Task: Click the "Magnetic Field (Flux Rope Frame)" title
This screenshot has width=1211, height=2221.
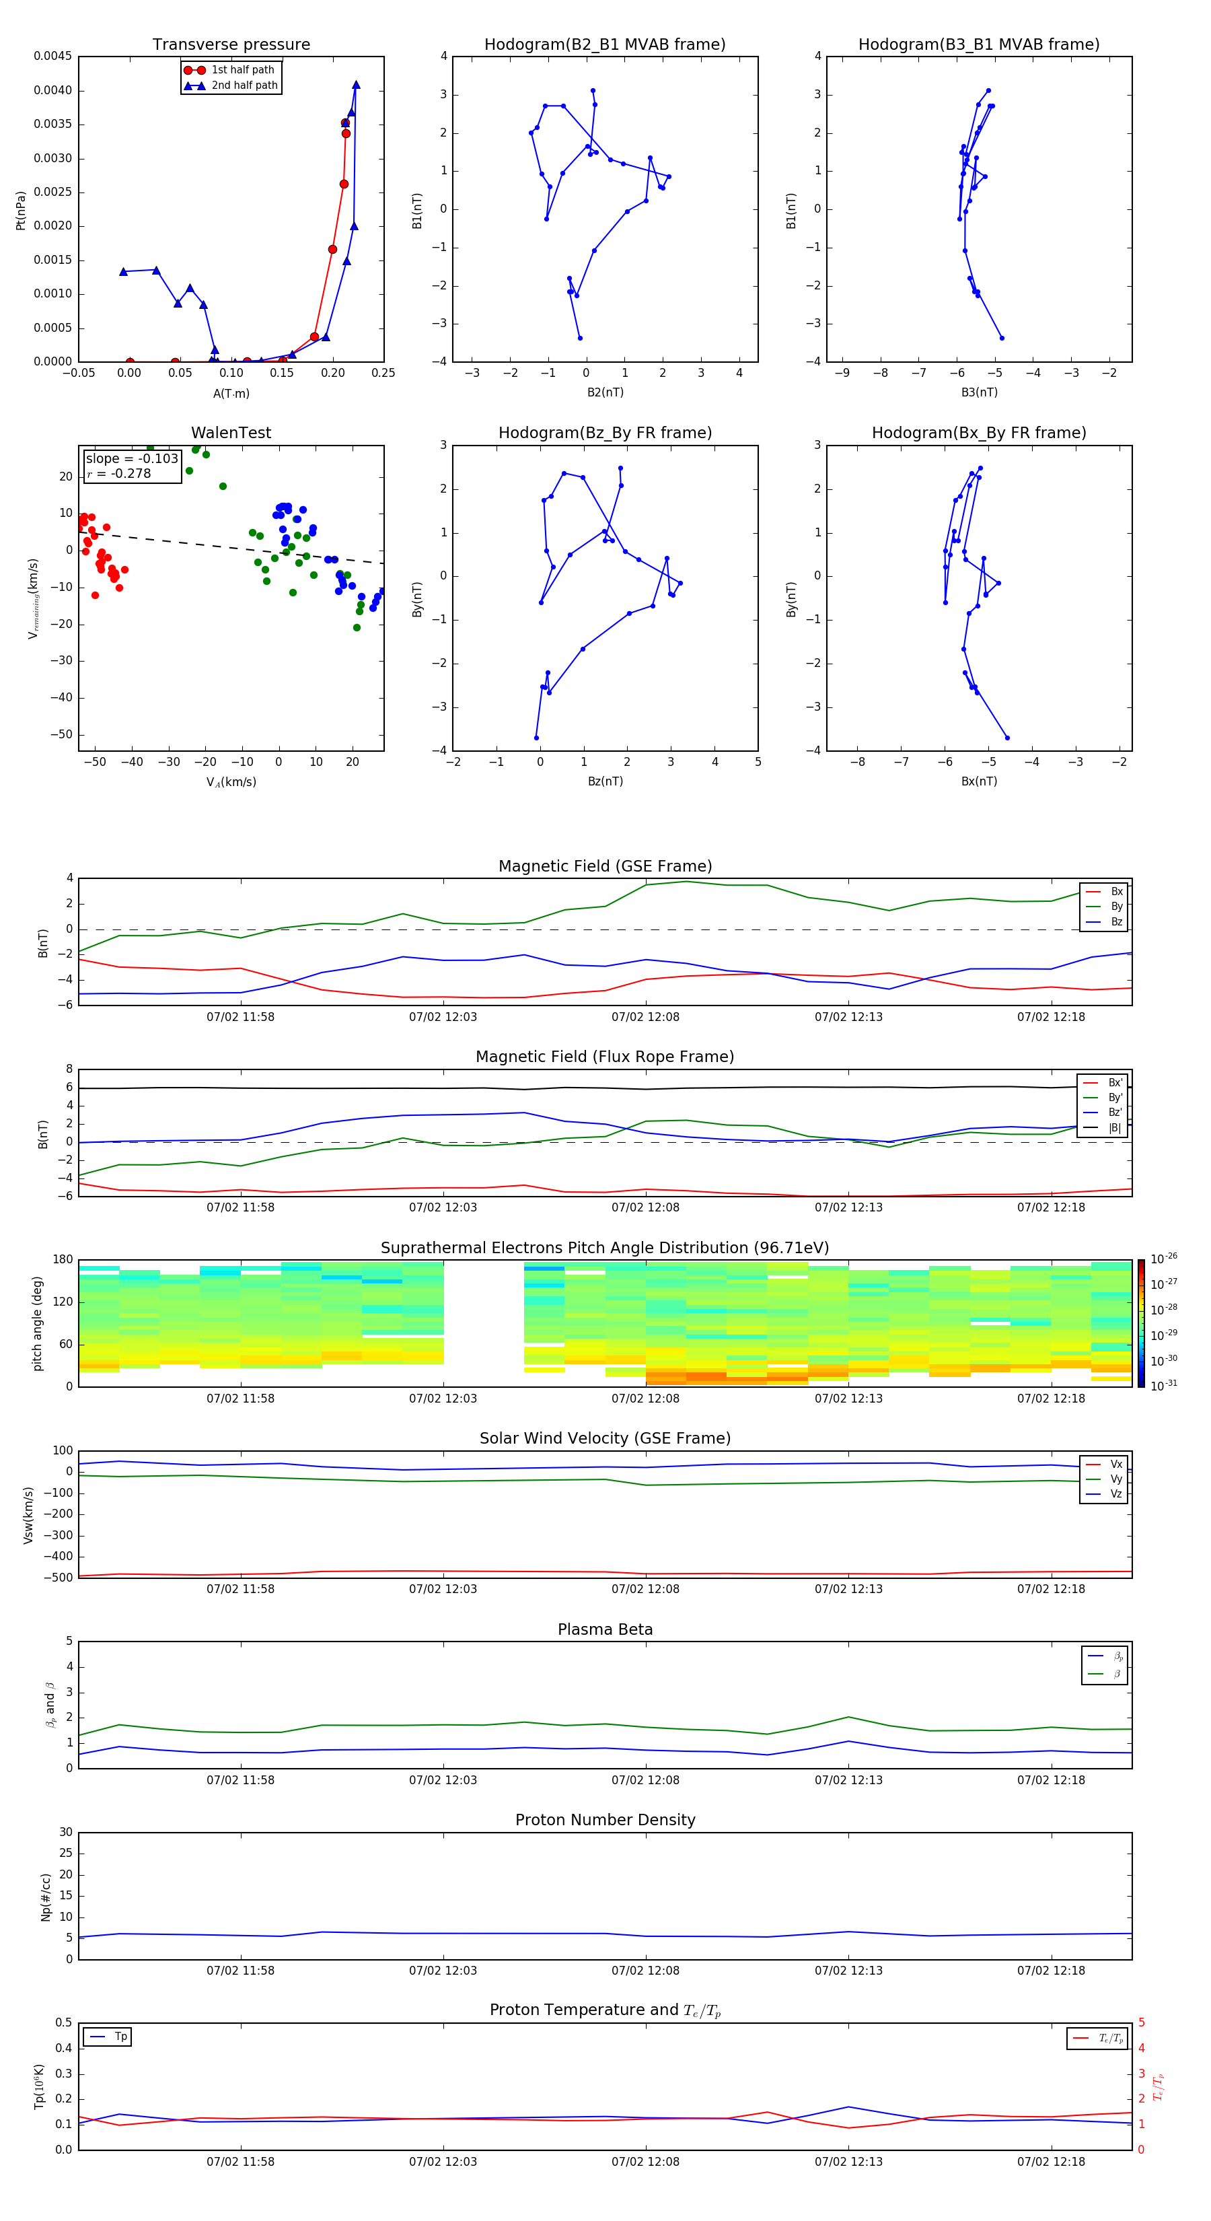Action: coord(605,1057)
